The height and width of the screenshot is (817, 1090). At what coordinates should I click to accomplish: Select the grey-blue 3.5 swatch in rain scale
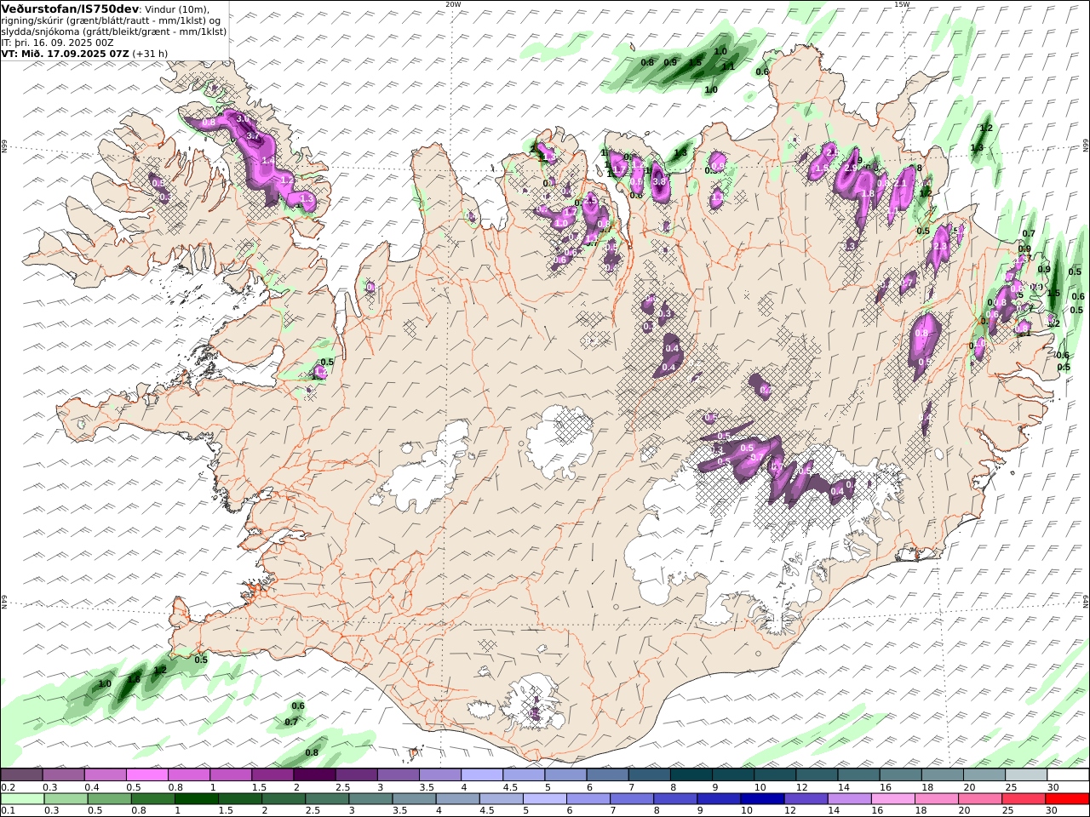tap(414, 799)
